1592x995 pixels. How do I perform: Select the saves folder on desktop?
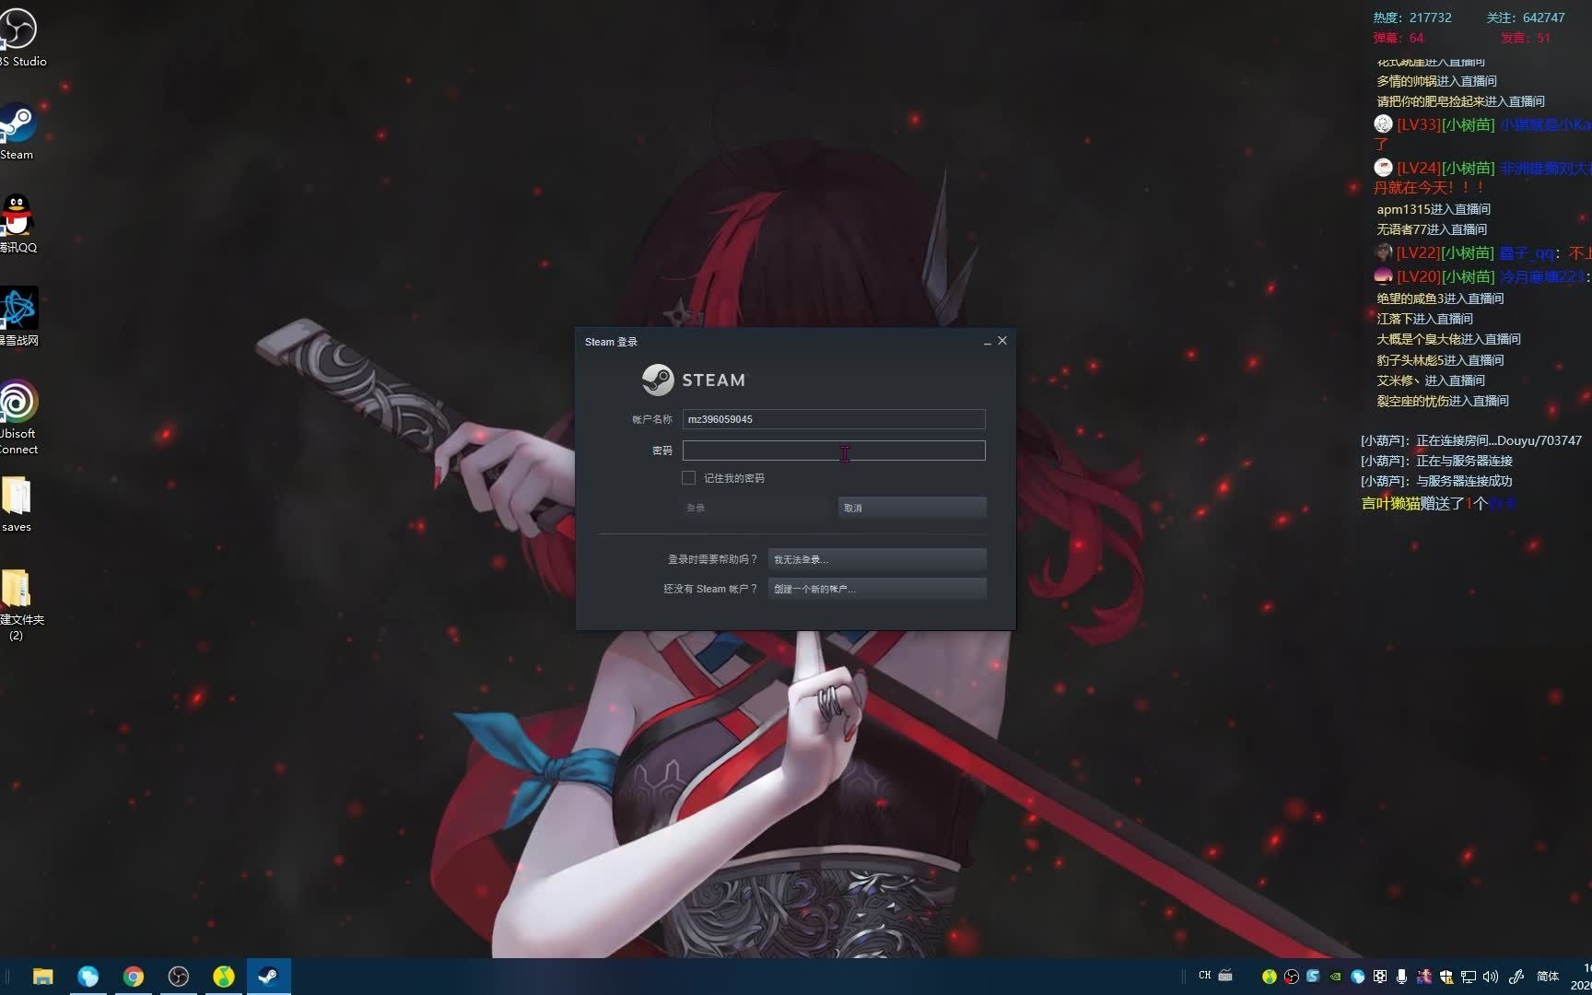click(x=17, y=504)
